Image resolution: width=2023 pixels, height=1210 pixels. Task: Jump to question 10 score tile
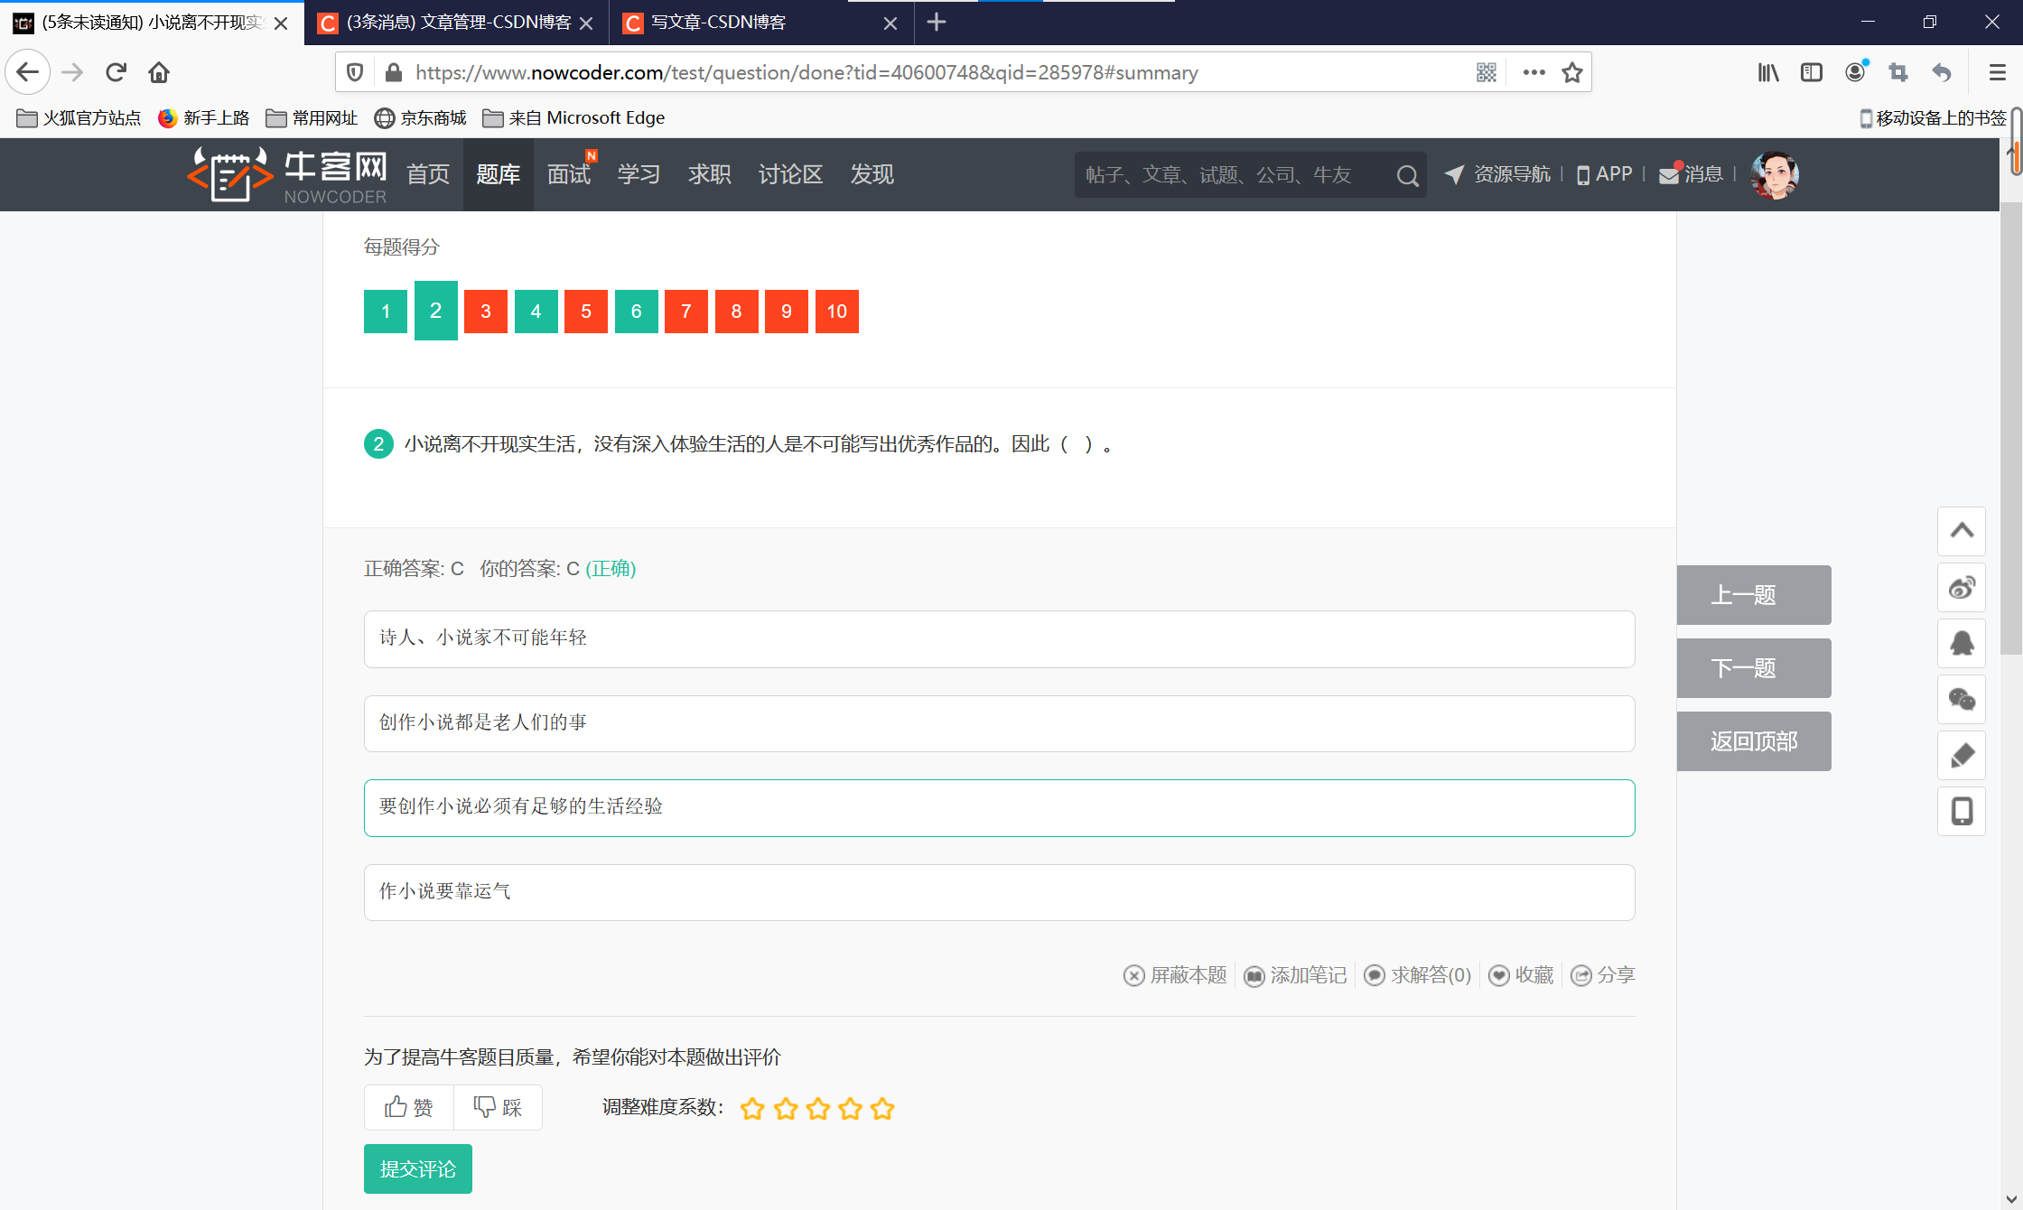point(837,312)
